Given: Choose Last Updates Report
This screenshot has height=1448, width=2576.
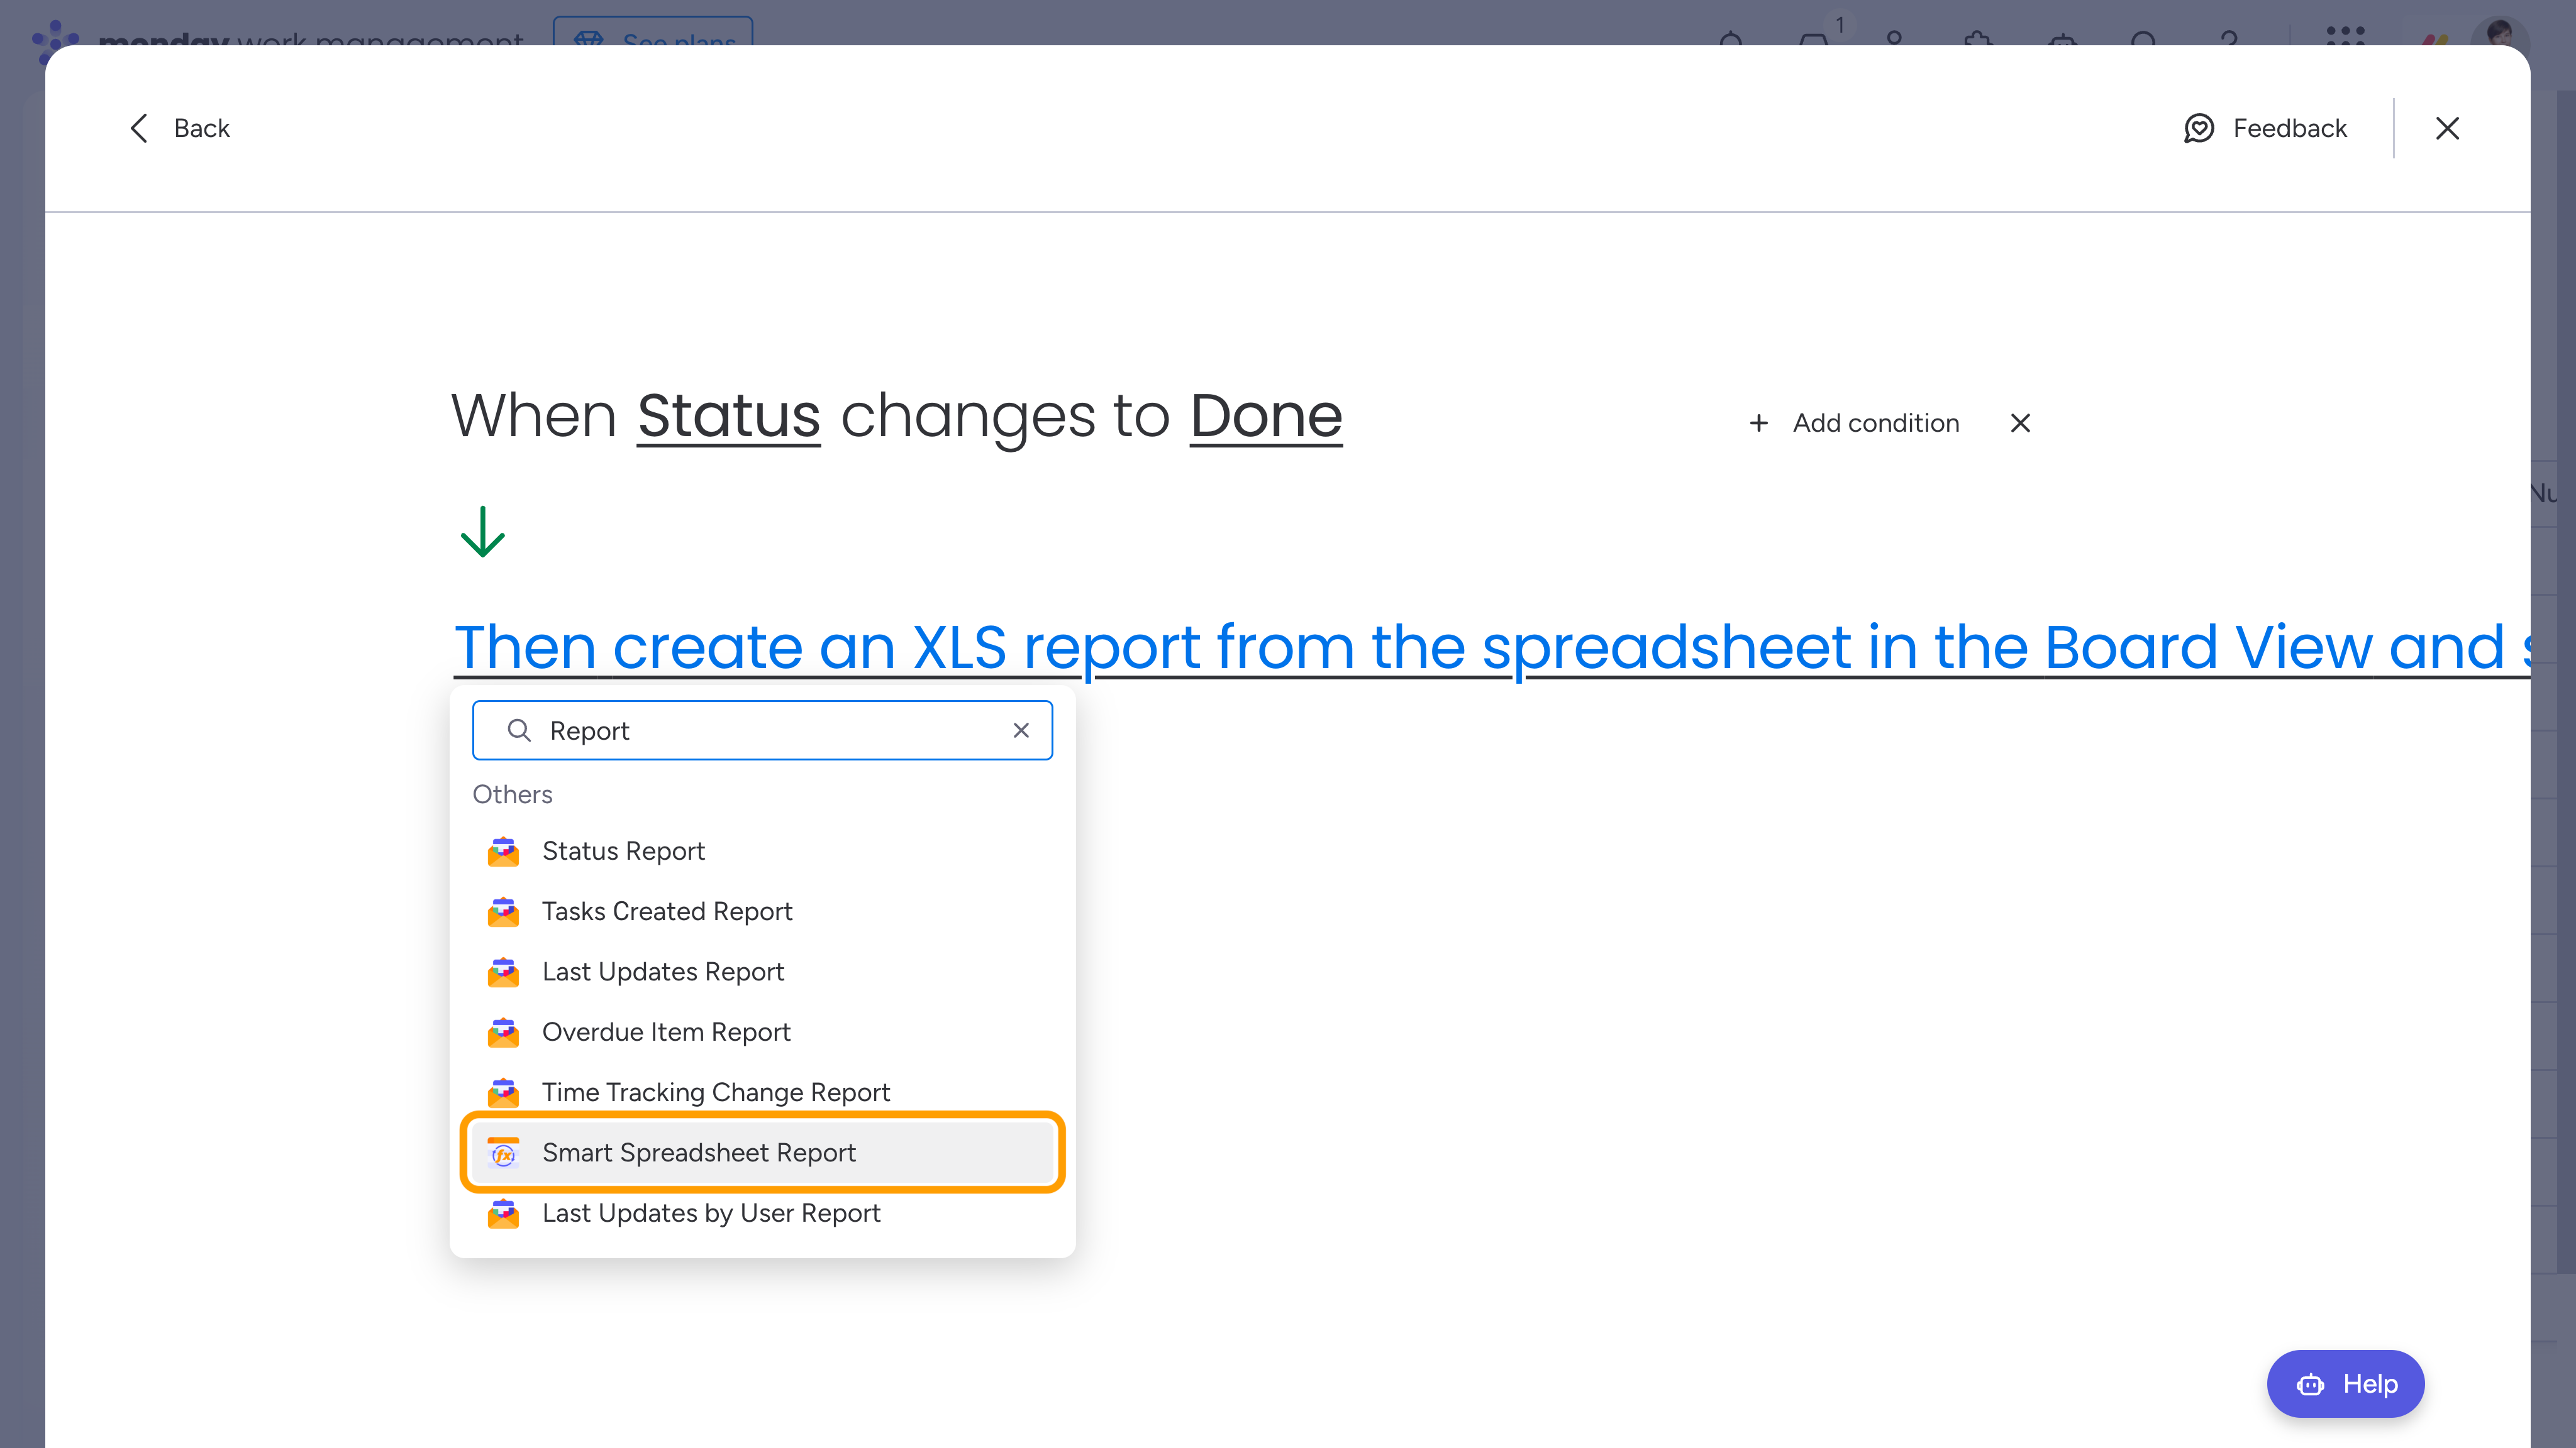Looking at the screenshot, I should (662, 972).
